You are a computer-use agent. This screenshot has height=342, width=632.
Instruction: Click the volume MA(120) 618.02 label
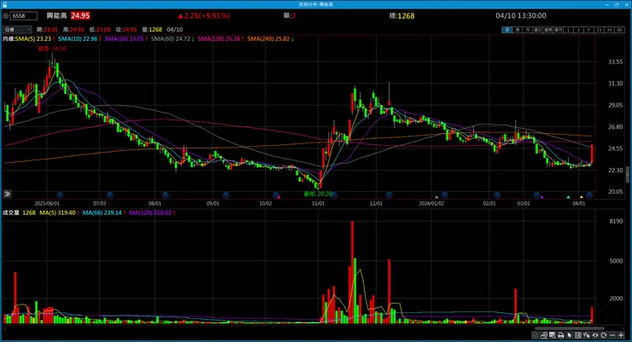(150, 212)
